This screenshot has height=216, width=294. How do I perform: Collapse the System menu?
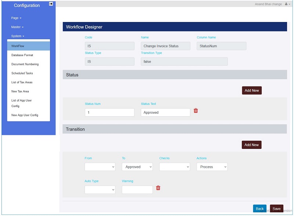[18, 36]
